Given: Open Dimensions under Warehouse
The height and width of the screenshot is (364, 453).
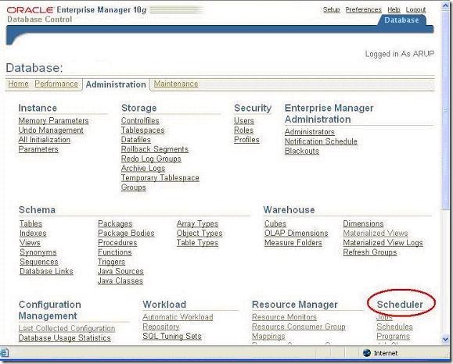Looking at the screenshot, I should pos(363,223).
